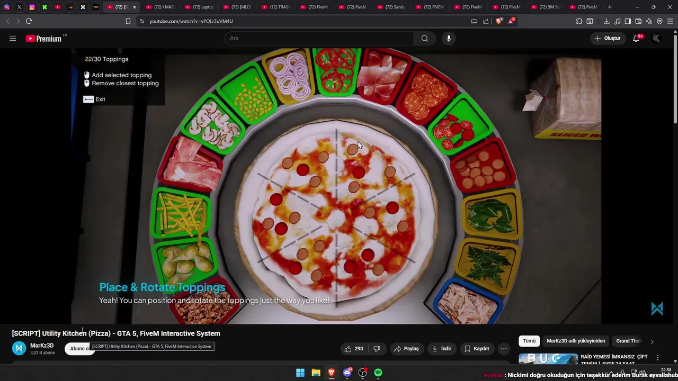This screenshot has width=678, height=381.
Task: Open the pinned Instagram tab
Action: point(32,7)
